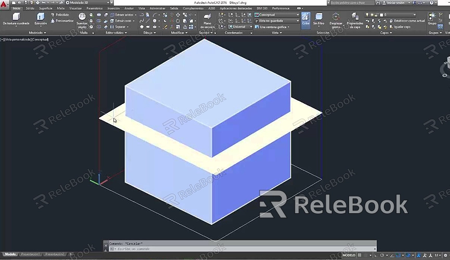The width and height of the screenshot is (450, 260).
Task: Open the Help question mark icon
Action: pyautogui.click(x=432, y=3)
